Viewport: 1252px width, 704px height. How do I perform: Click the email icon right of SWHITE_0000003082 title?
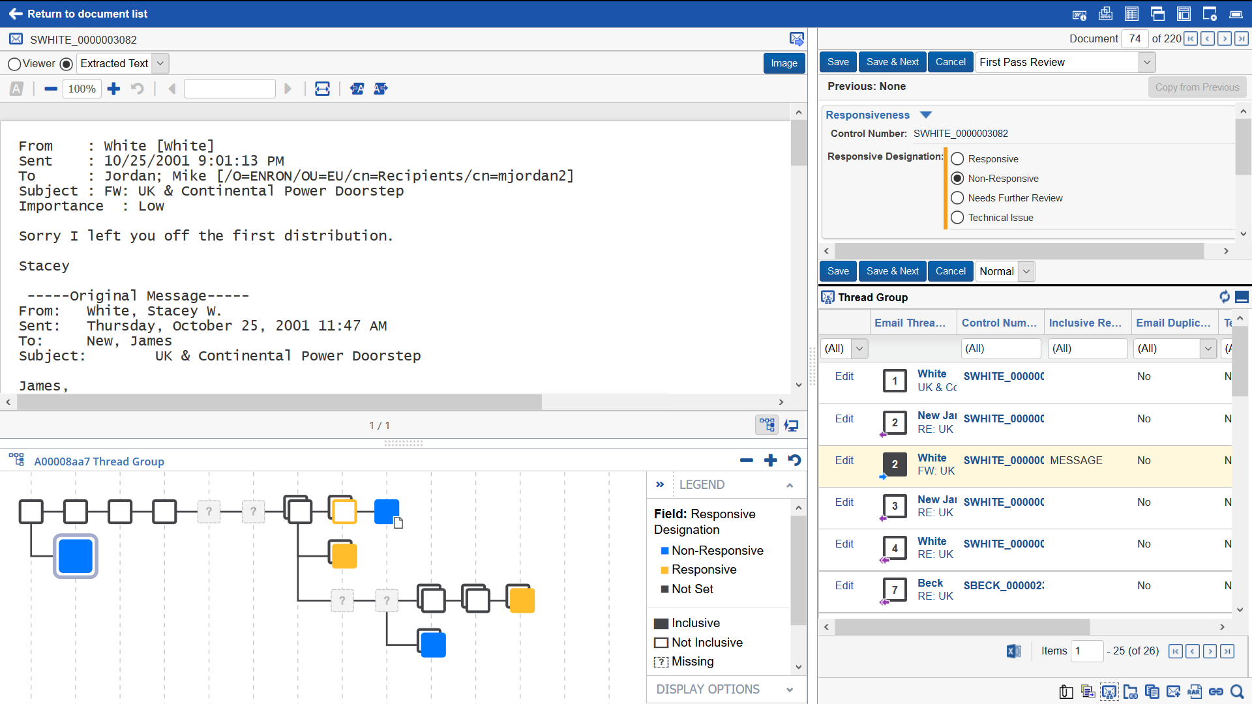click(x=796, y=39)
